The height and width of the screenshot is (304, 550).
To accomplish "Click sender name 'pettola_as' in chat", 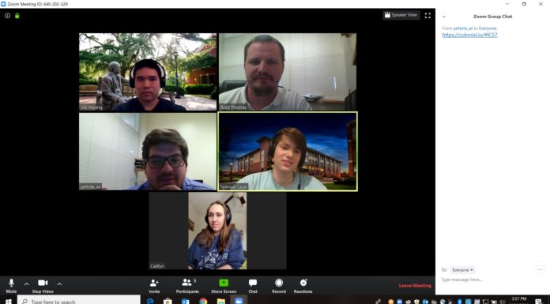I will click(x=462, y=28).
